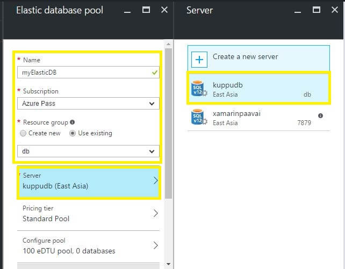345x269 pixels.
Task: Expand Configure pool 100 eDTU setting
Action: click(x=88, y=246)
